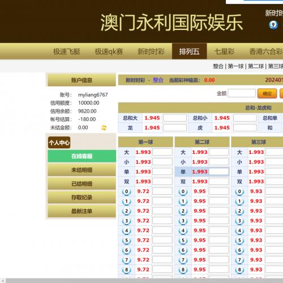Open the 极速qk赛 game tab

point(109,52)
